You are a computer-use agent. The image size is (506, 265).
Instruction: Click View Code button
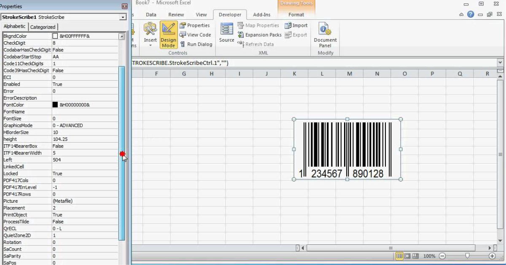pos(195,35)
